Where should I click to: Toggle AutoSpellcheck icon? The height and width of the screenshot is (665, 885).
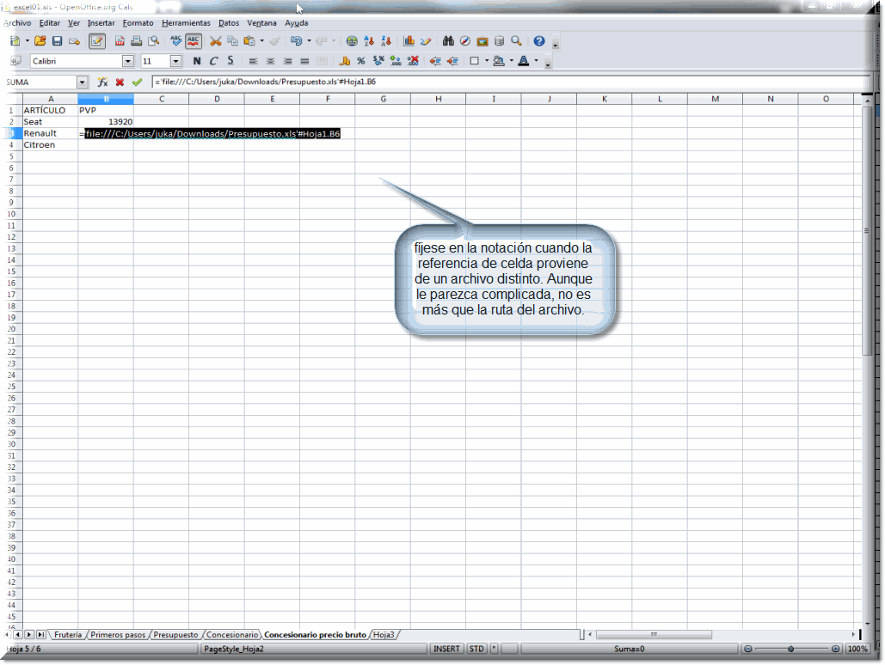point(194,41)
